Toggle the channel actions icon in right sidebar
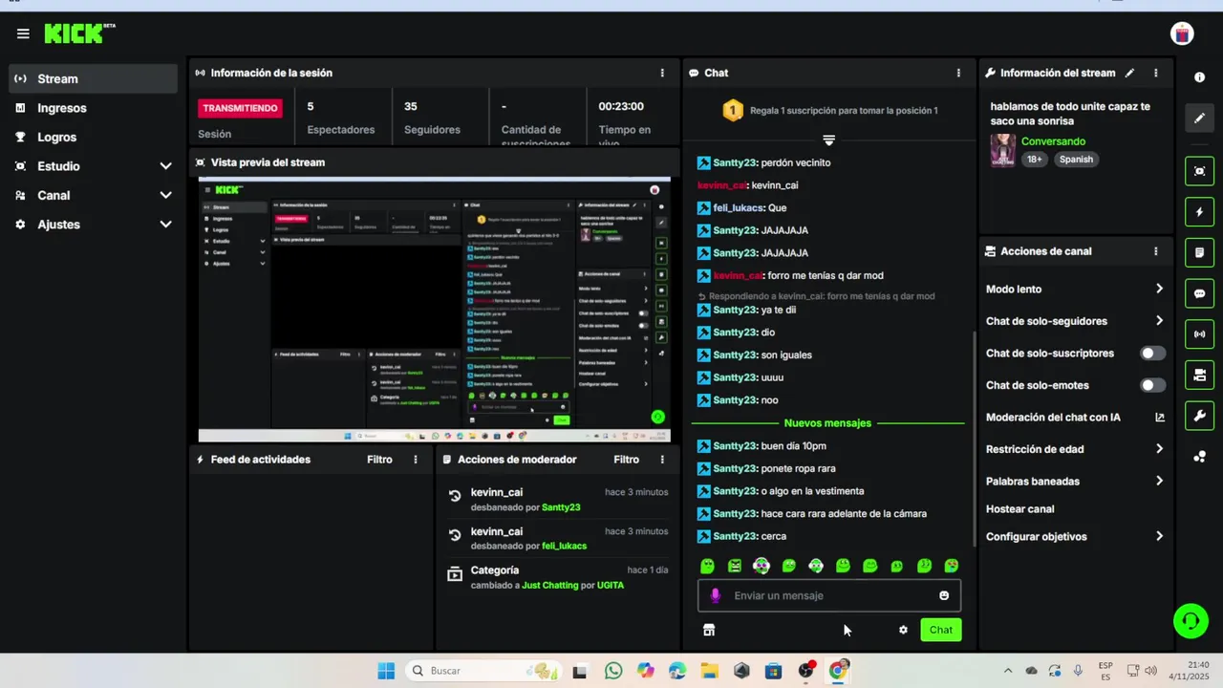Screen dimensions: 1223x688 coord(1200,376)
